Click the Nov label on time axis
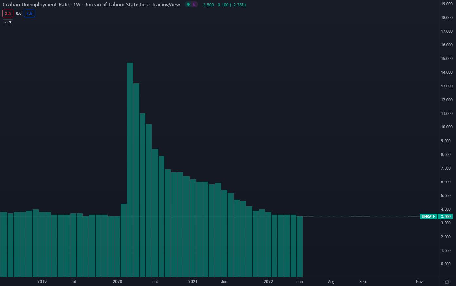Viewport: 456px width, 286px height. coord(419,282)
